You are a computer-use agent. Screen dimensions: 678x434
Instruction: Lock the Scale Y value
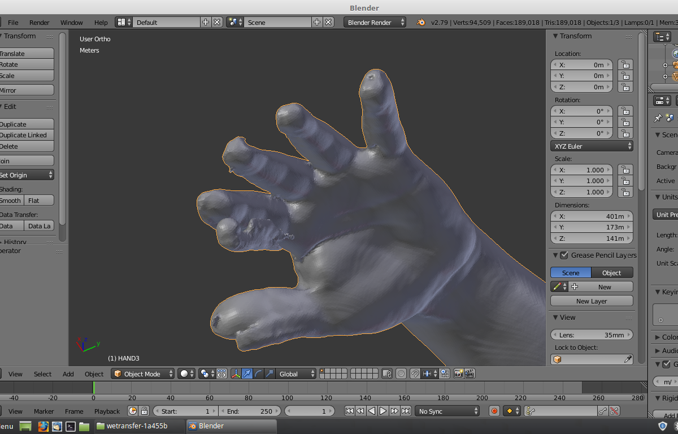point(625,181)
